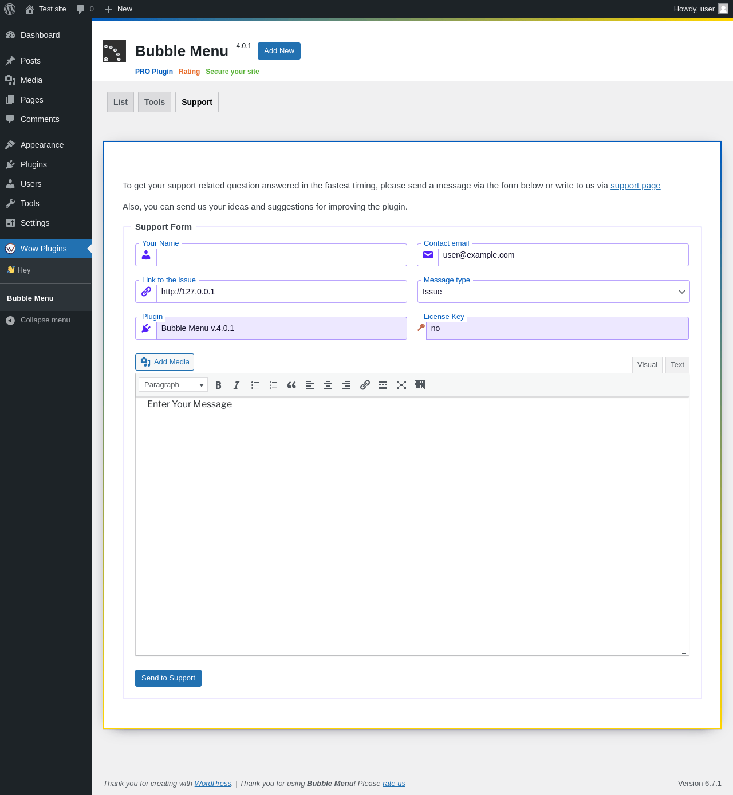Click inside the message editor area
This screenshot has width=733, height=795.
(412, 521)
